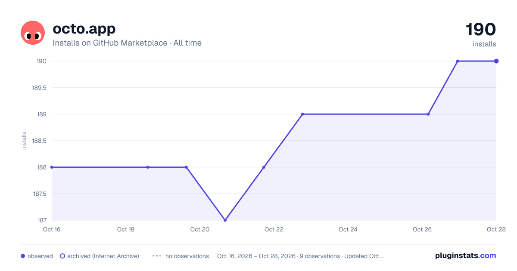Select the final large Oct 28 data point

496,61
